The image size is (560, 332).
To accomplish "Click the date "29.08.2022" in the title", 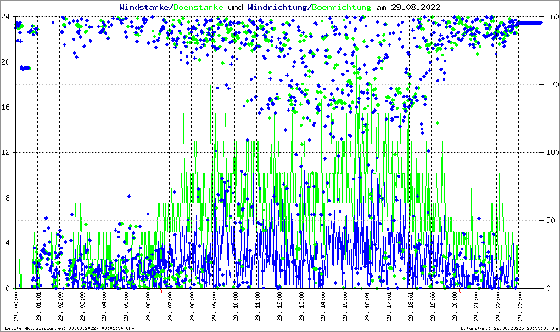I will [416, 7].
